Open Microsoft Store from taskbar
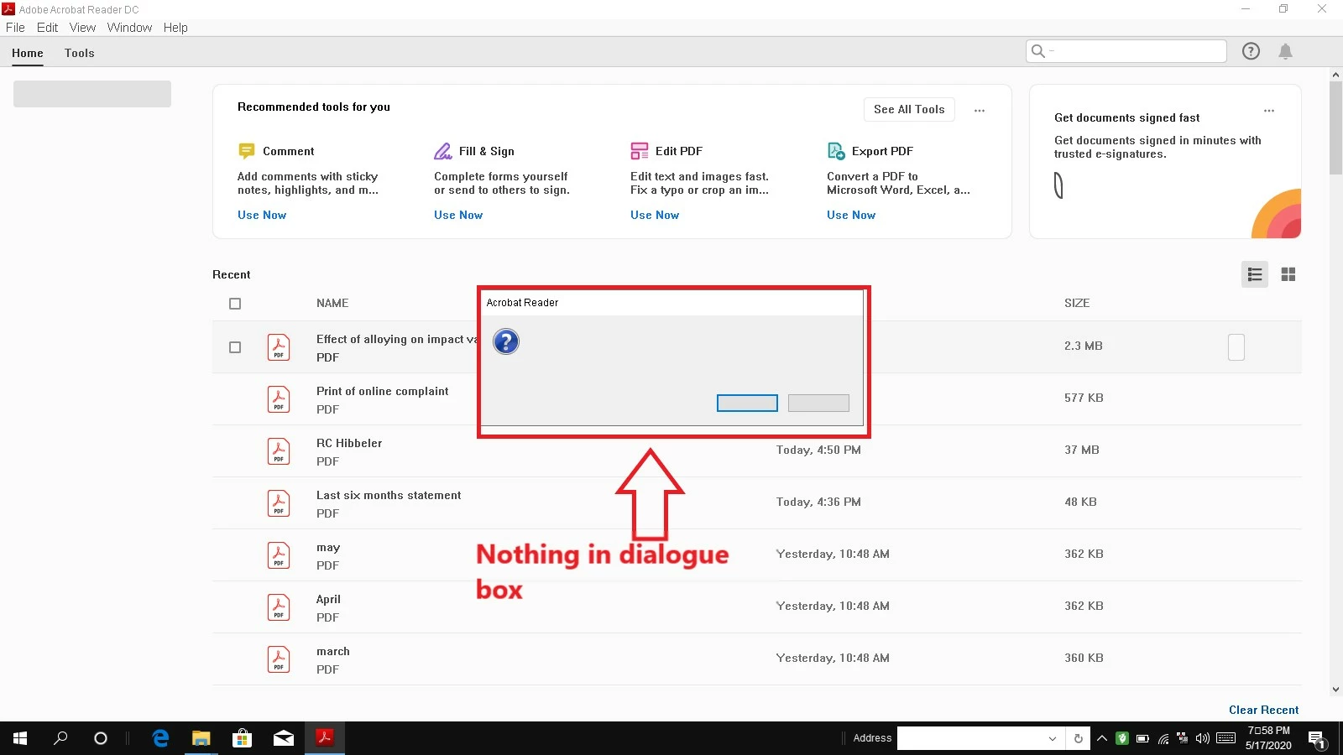This screenshot has height=755, width=1343. pos(242,738)
